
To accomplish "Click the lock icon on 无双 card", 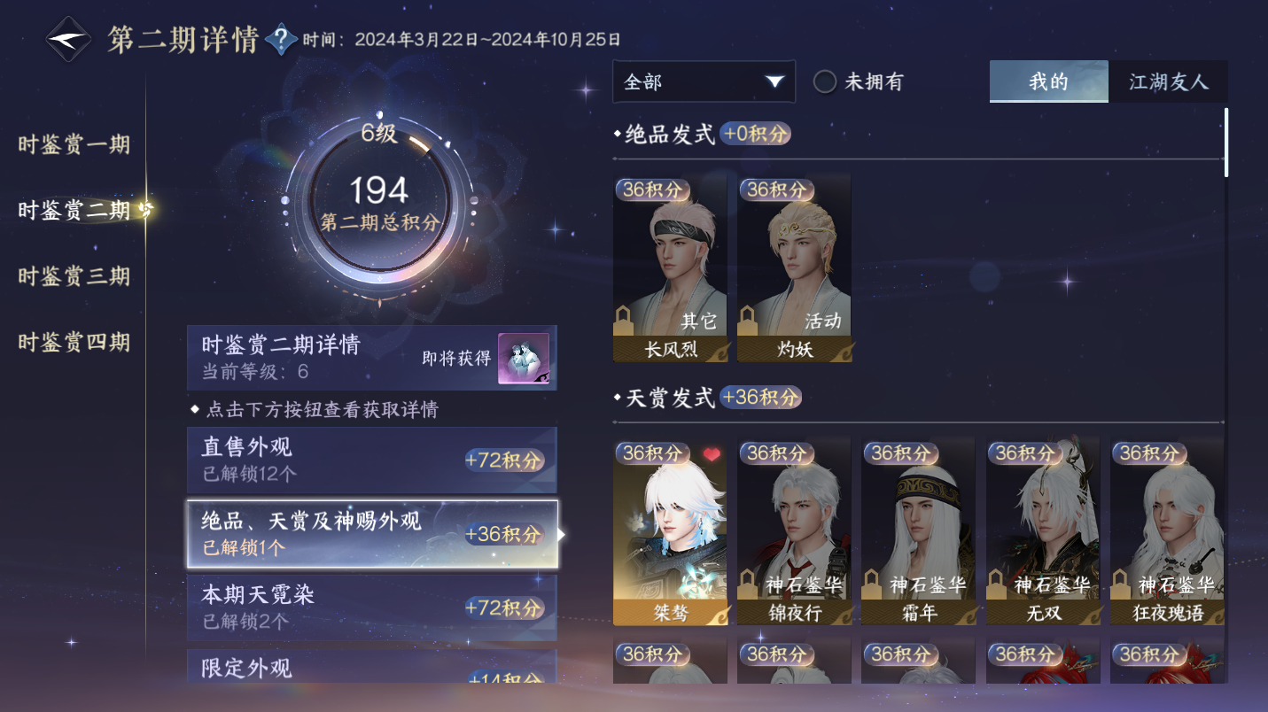I will [995, 584].
